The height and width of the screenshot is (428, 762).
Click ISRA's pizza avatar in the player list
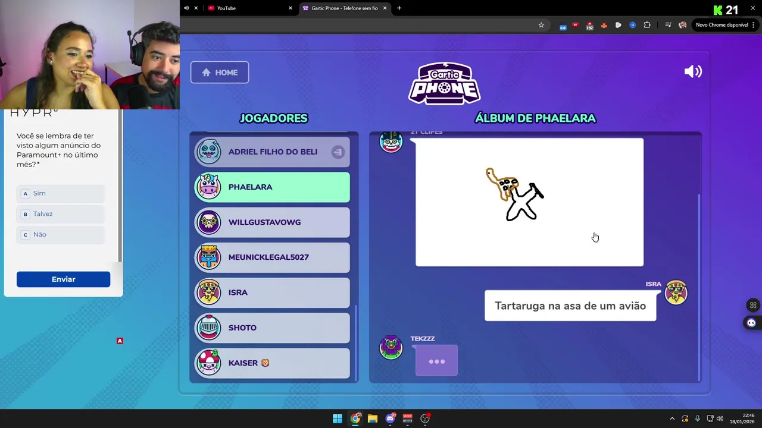pyautogui.click(x=208, y=292)
